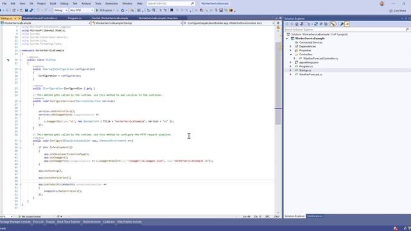Click the bookmark icon in the main toolbar

[x=171, y=10]
